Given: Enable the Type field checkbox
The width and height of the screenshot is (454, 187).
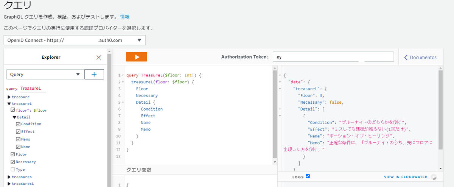Looking at the screenshot, I should [x=13, y=170].
